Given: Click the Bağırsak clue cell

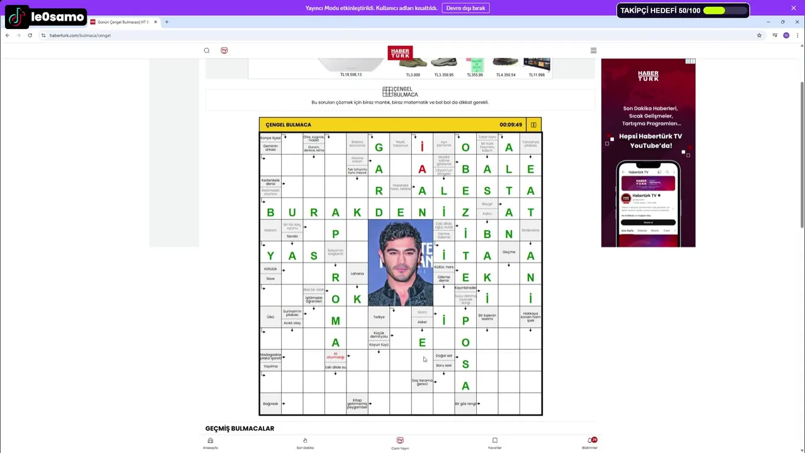Looking at the screenshot, I should click(x=270, y=404).
